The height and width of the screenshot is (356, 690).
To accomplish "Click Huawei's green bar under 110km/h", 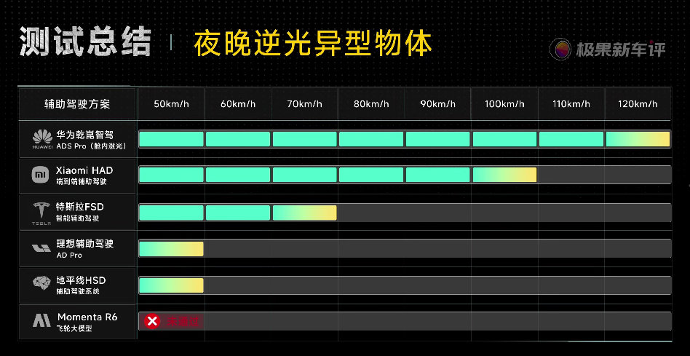I will [x=571, y=139].
